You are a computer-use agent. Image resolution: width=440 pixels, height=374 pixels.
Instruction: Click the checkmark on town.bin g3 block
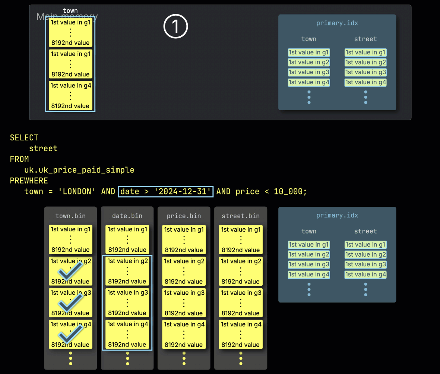[70, 302]
